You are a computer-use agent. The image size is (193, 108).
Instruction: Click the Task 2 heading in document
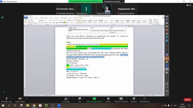pyautogui.click(x=68, y=42)
